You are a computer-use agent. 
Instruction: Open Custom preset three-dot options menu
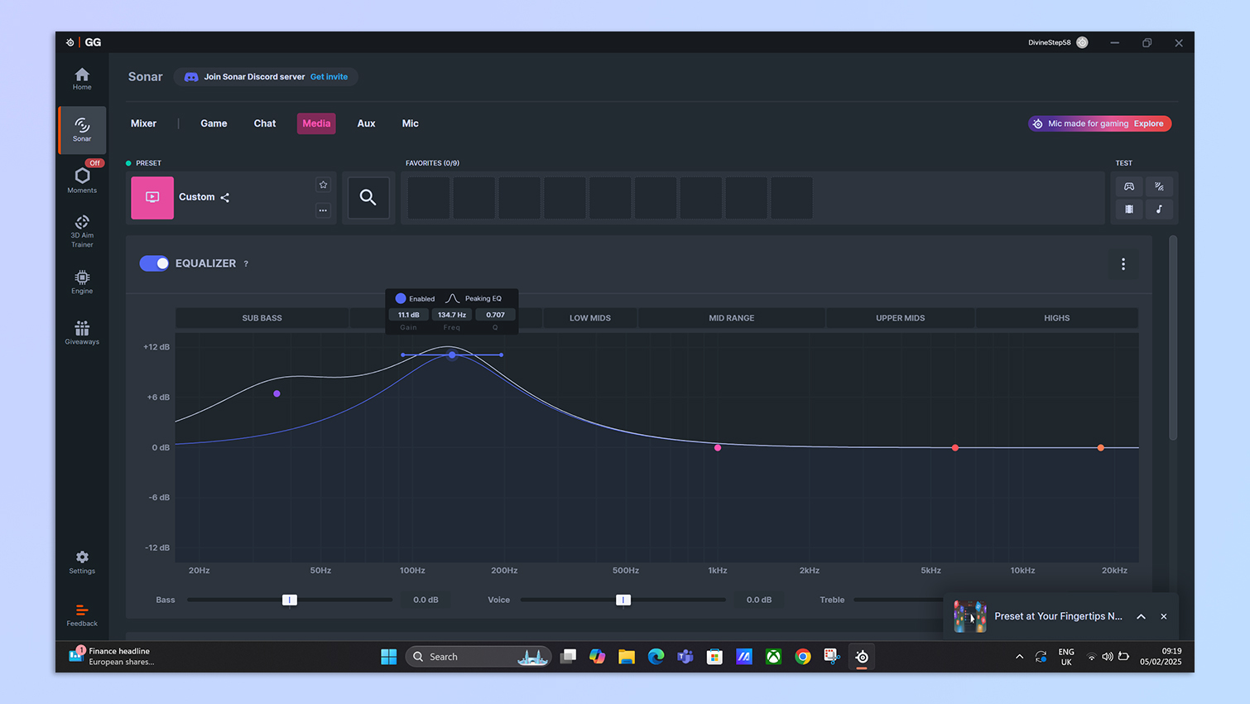click(323, 210)
